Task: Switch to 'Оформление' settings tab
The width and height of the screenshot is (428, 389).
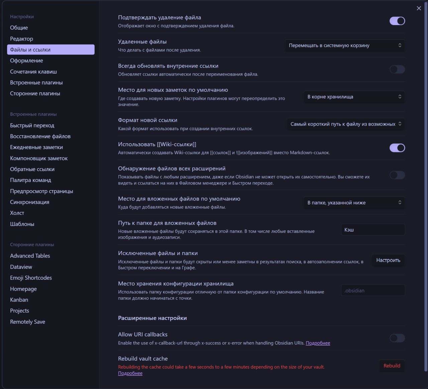Action: click(x=26, y=61)
